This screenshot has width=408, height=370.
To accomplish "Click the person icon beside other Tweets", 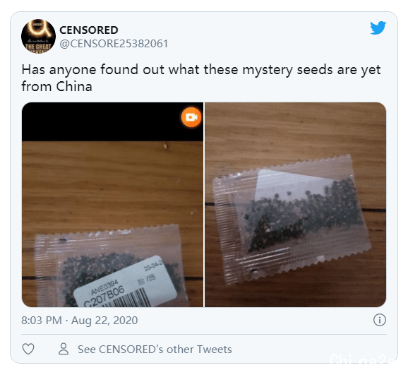I will click(x=64, y=349).
